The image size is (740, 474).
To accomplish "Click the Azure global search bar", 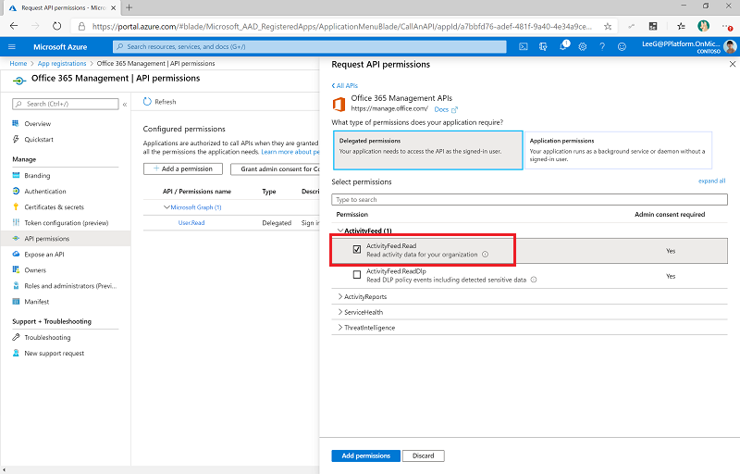I will (x=309, y=46).
